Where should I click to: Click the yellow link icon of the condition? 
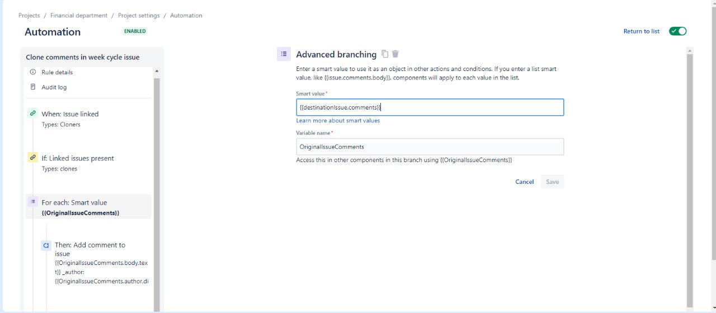point(32,158)
